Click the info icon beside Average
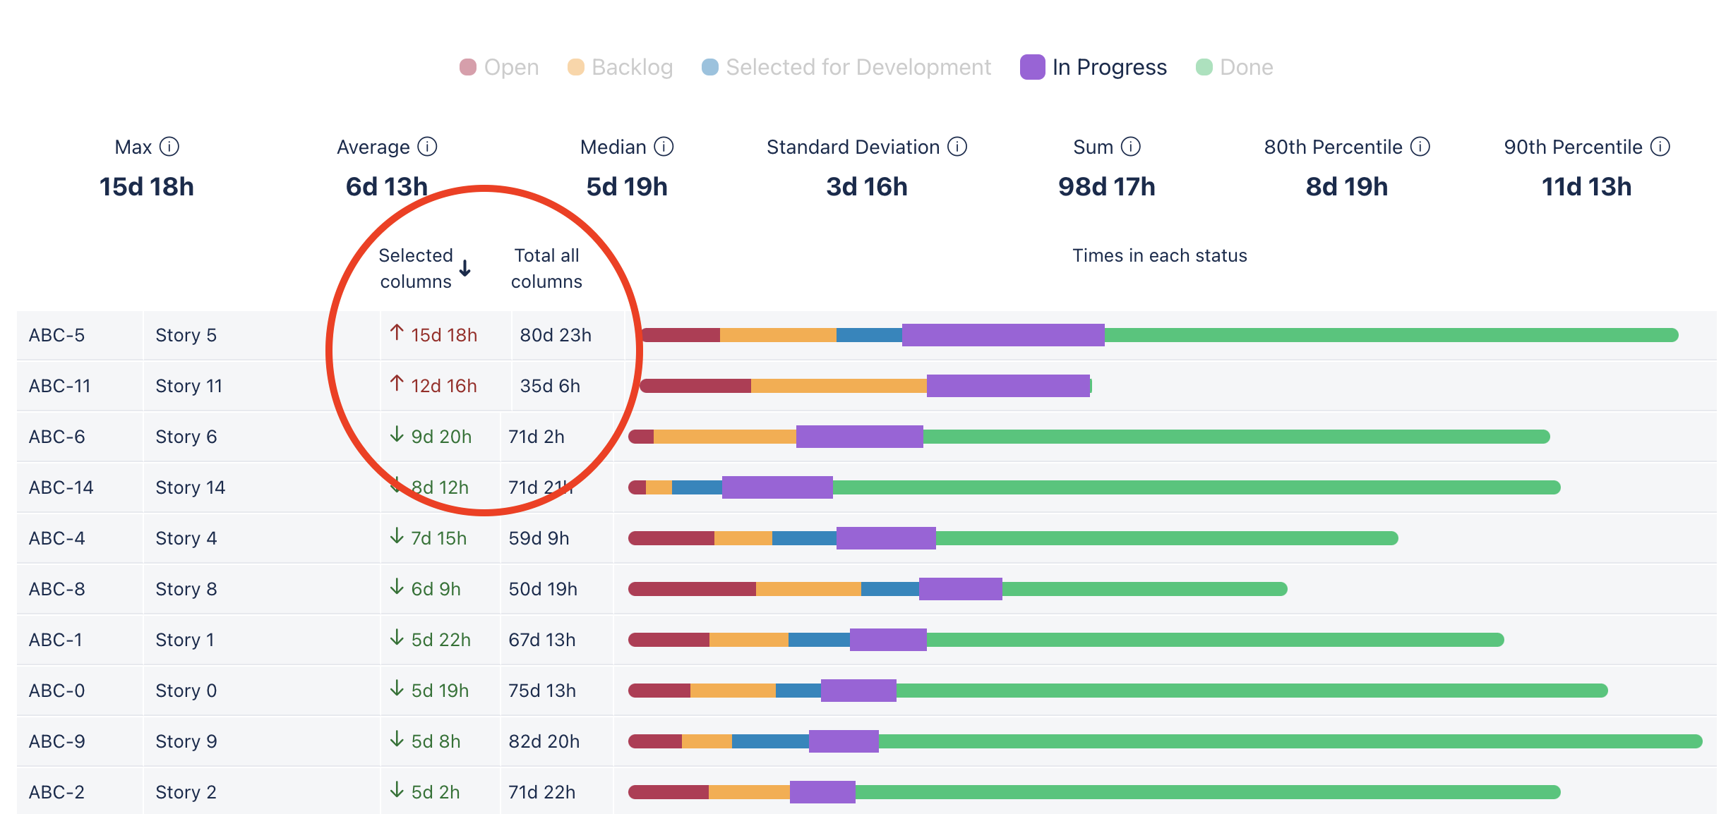1726x814 pixels. point(427,147)
